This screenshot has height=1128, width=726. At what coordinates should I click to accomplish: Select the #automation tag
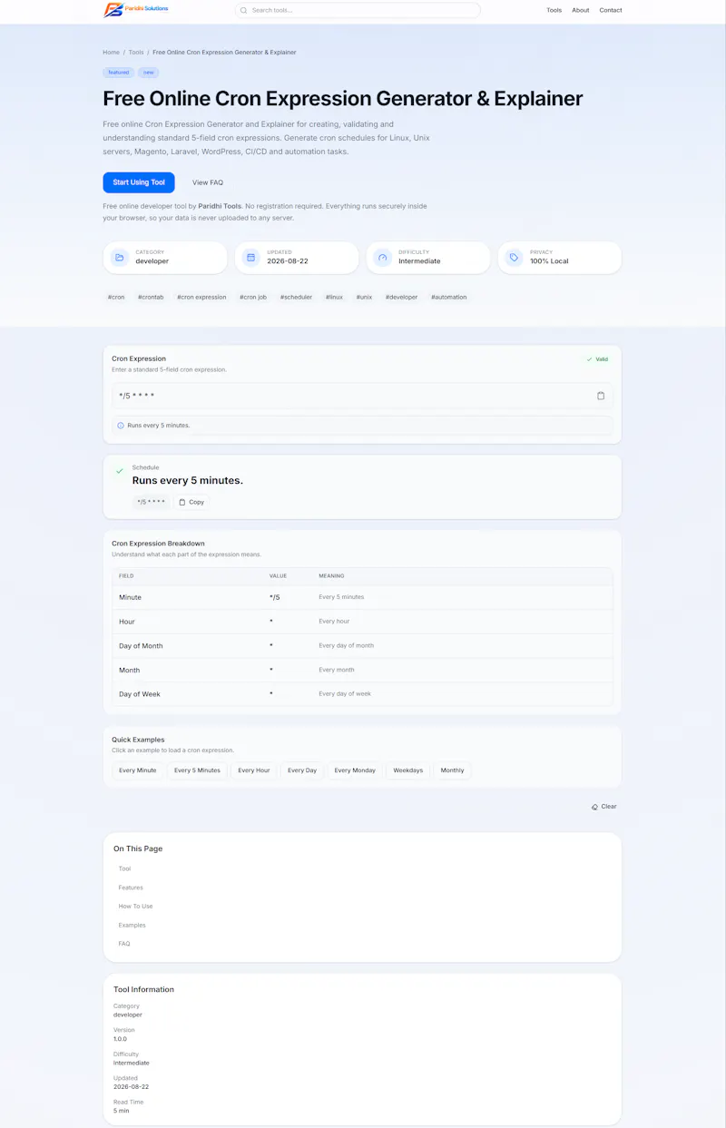click(x=449, y=297)
